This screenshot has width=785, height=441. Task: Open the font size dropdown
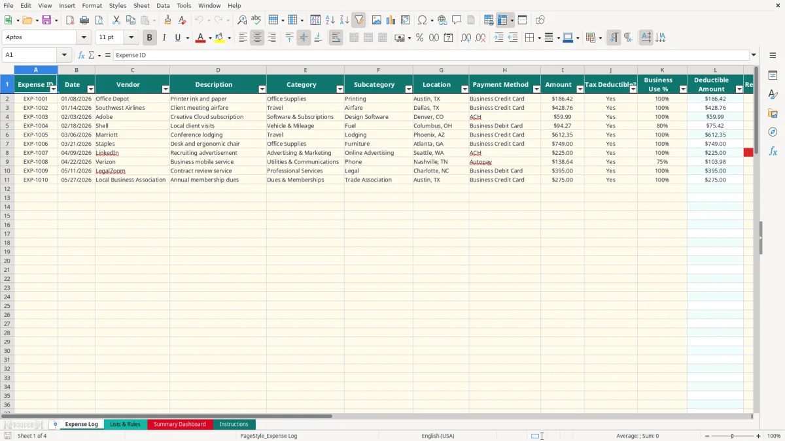pyautogui.click(x=131, y=38)
